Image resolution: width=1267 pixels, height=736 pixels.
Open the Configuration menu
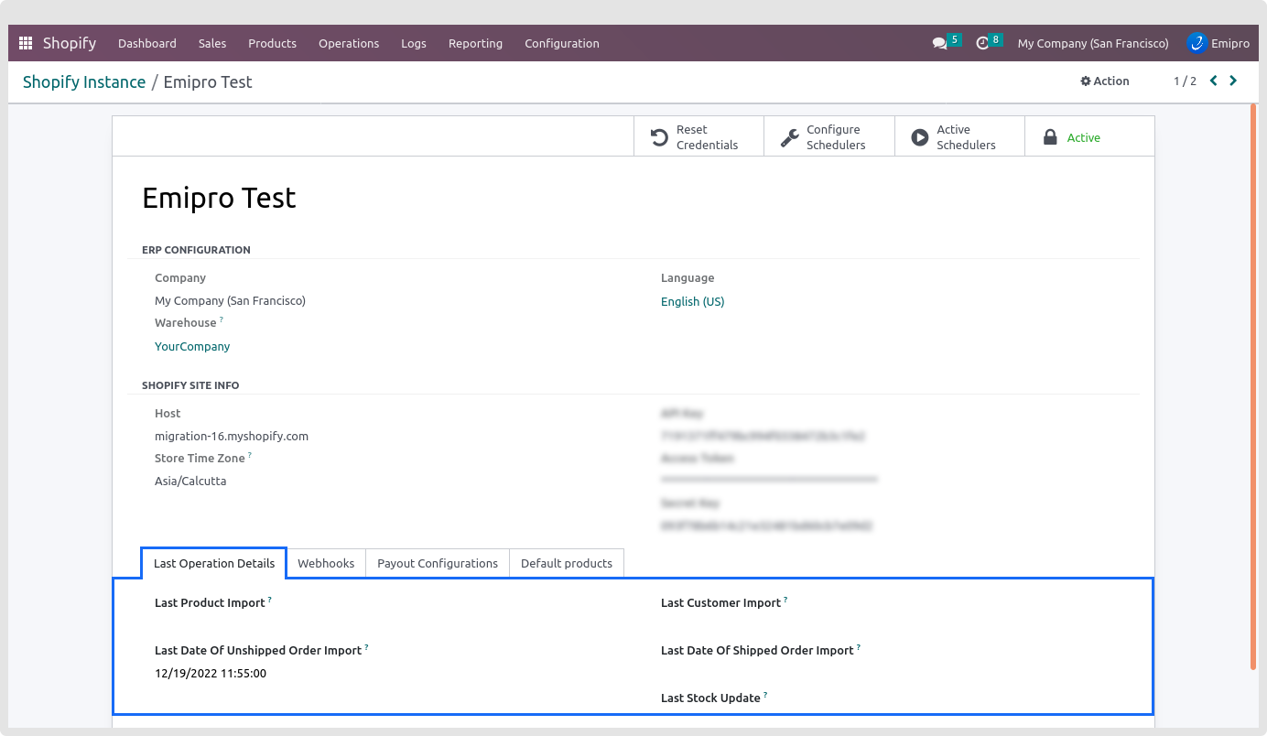562,43
